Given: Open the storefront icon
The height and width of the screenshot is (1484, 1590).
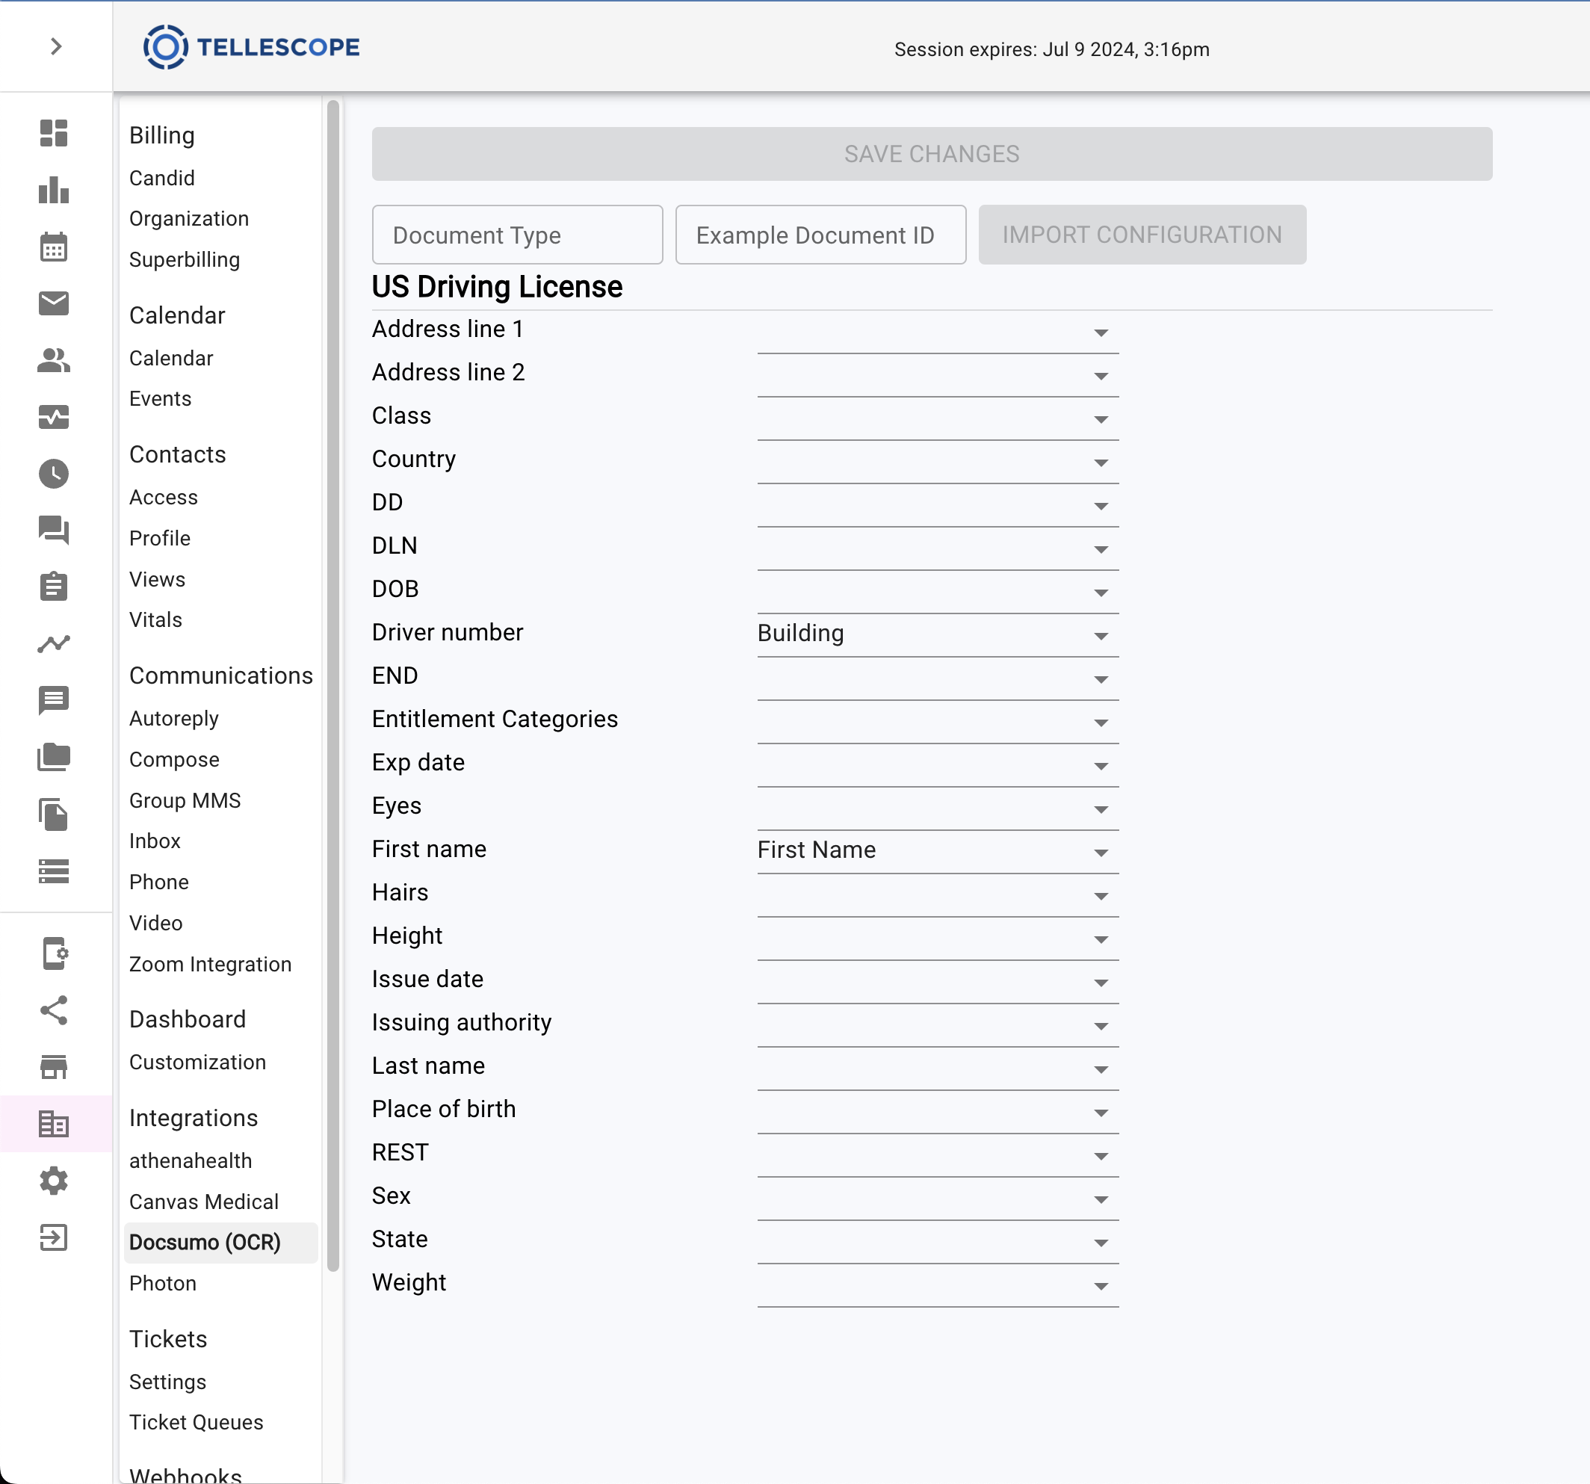Looking at the screenshot, I should pyautogui.click(x=54, y=1067).
